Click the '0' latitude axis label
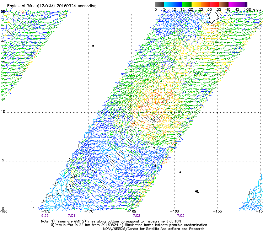This screenshot has width=263, height=231. click(x=3, y=209)
